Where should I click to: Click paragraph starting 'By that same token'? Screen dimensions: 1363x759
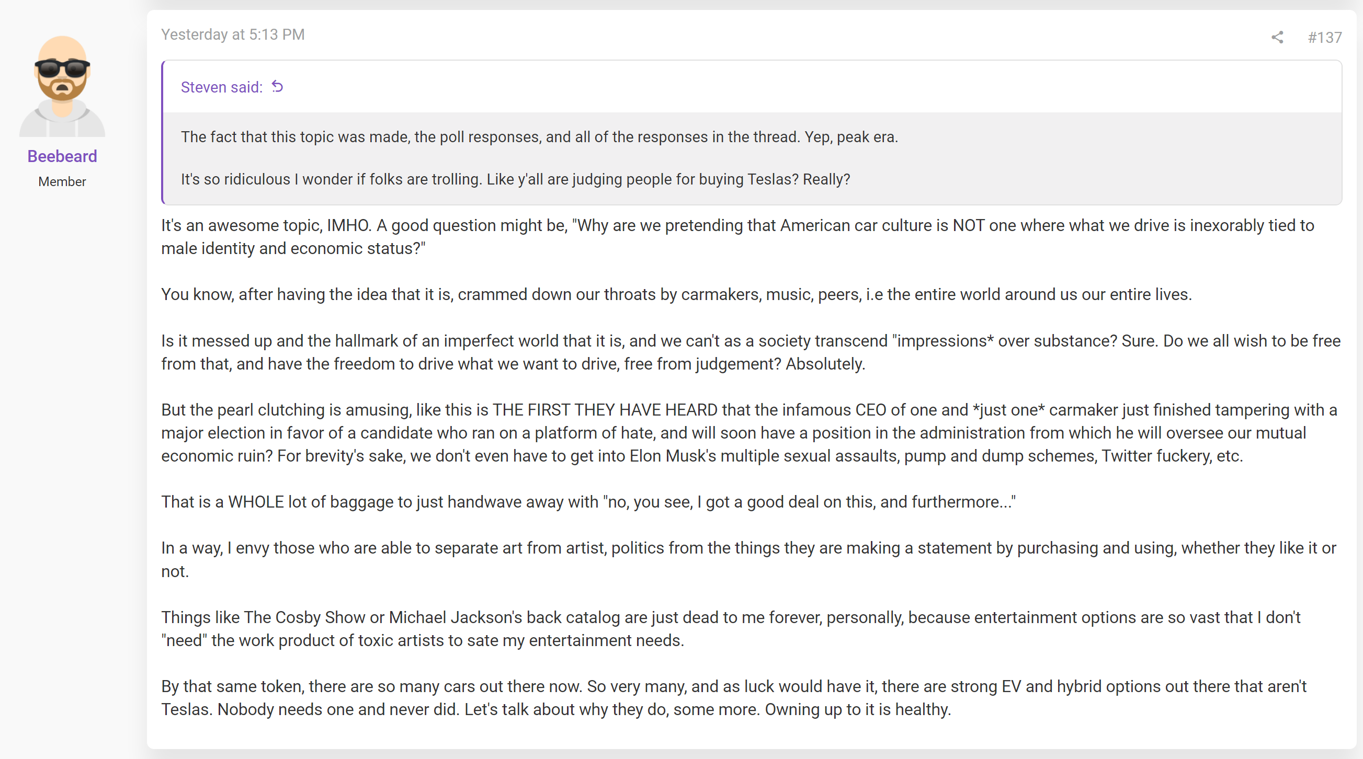[x=734, y=698]
